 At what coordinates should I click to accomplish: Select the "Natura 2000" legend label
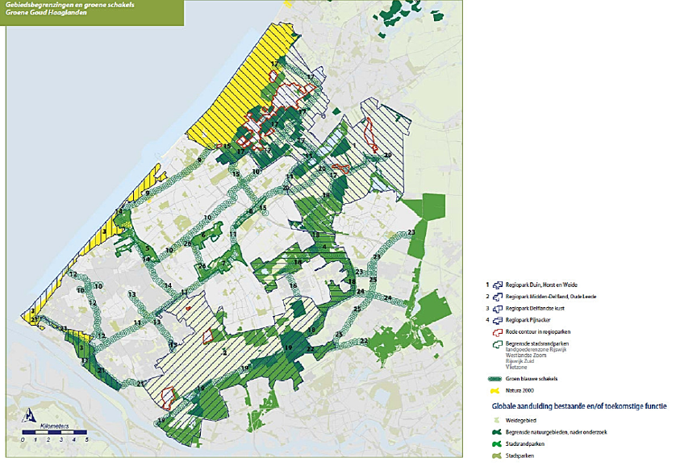click(520, 391)
